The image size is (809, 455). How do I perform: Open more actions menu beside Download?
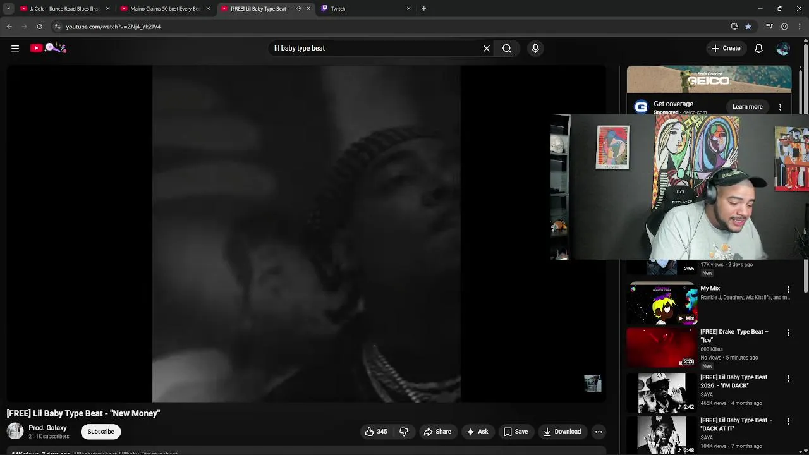(599, 432)
